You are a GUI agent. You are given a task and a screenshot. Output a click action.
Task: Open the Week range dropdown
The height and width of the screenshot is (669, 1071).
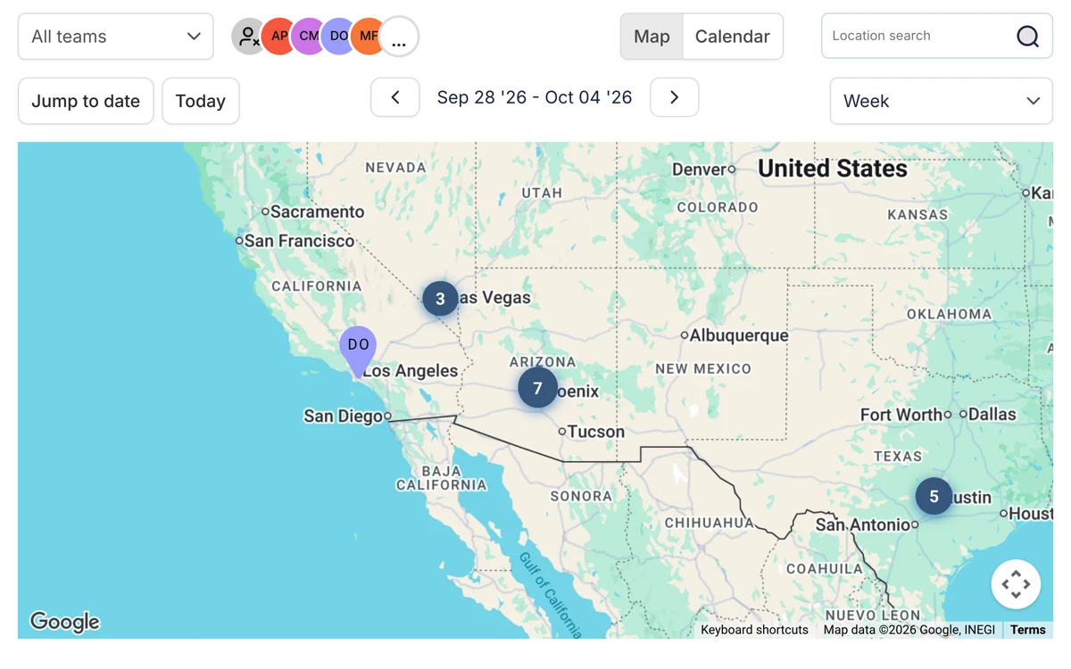(x=942, y=101)
